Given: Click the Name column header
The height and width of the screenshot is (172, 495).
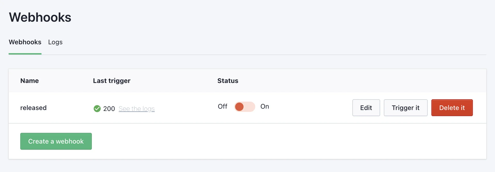Looking at the screenshot, I should 30,81.
